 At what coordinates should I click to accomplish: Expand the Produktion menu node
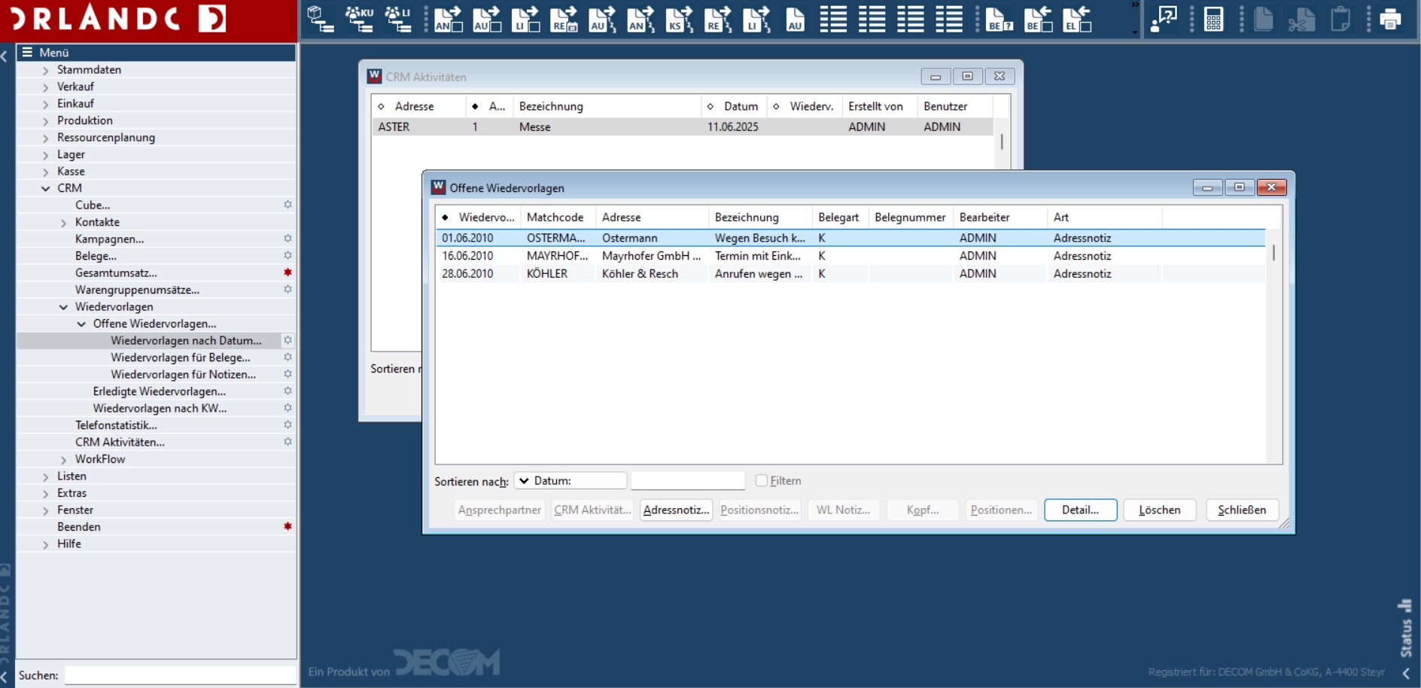pos(46,120)
